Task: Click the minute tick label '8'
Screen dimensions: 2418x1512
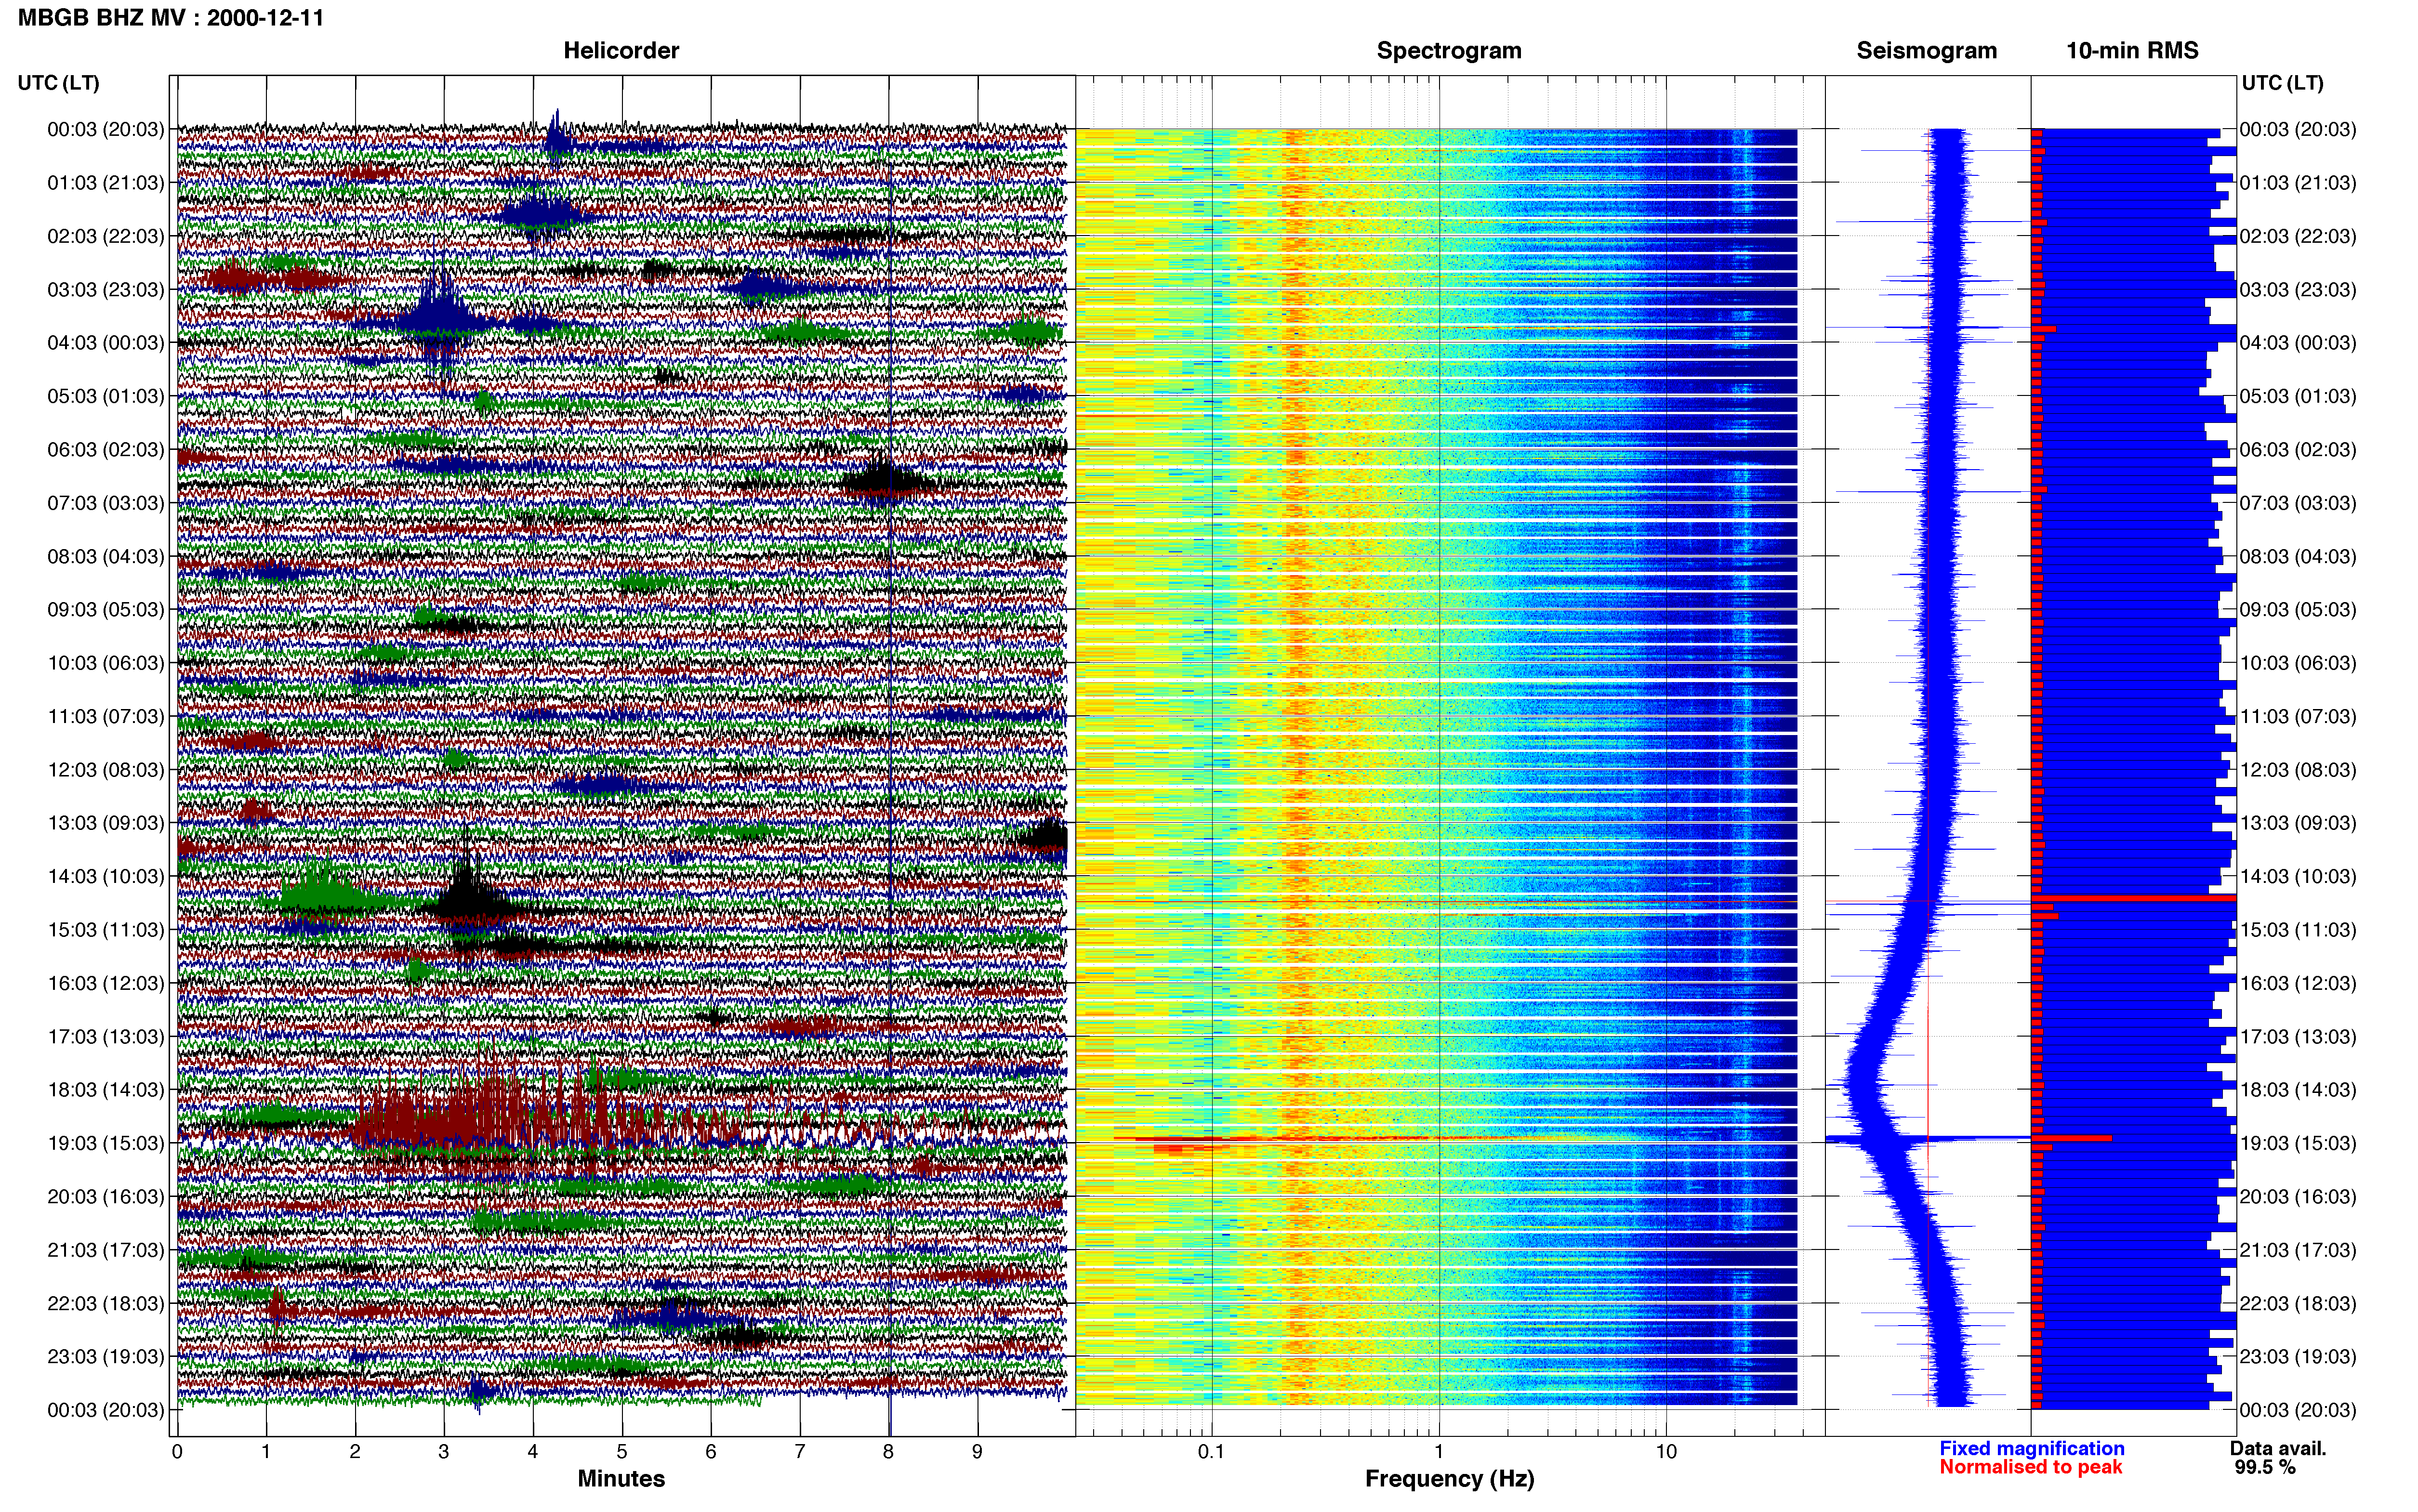Action: [x=888, y=1452]
